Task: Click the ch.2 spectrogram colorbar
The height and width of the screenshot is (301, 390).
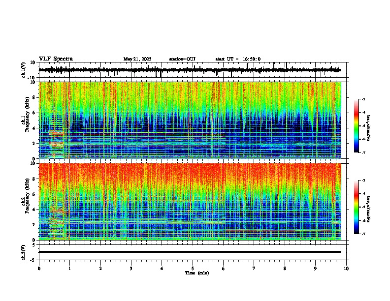Action: tap(356, 207)
